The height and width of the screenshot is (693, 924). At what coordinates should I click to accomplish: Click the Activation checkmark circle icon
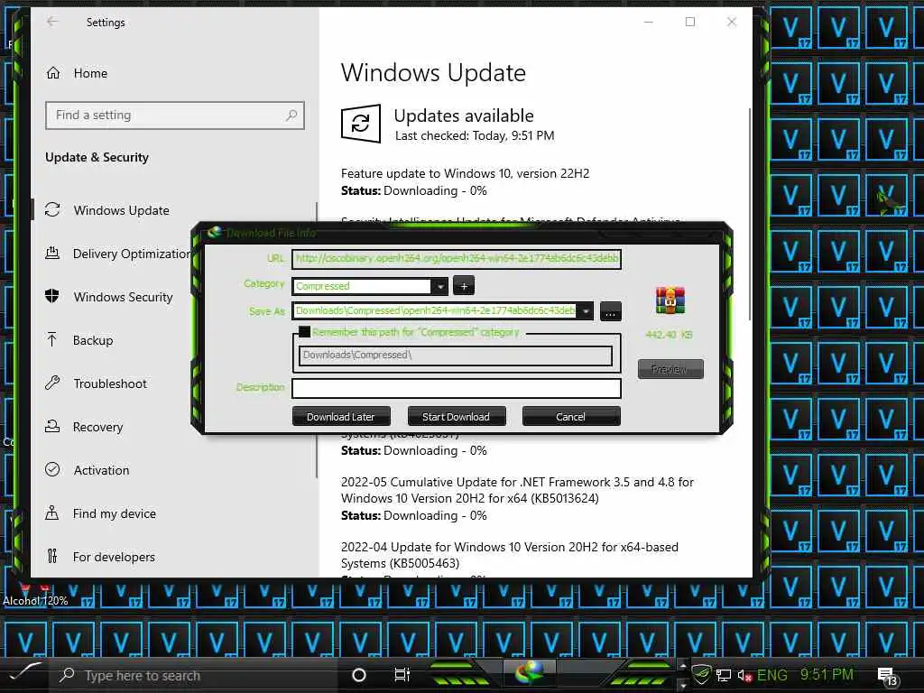pyautogui.click(x=52, y=469)
